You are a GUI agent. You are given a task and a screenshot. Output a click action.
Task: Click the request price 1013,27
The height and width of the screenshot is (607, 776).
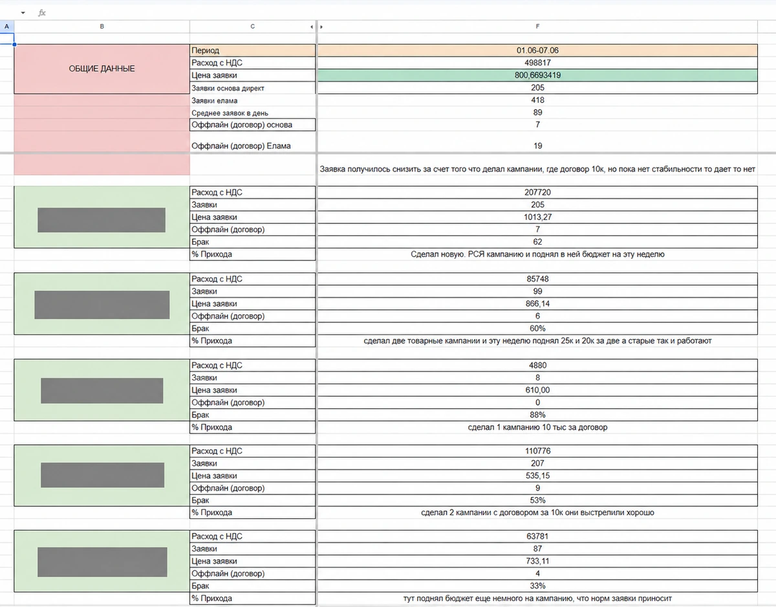point(537,217)
